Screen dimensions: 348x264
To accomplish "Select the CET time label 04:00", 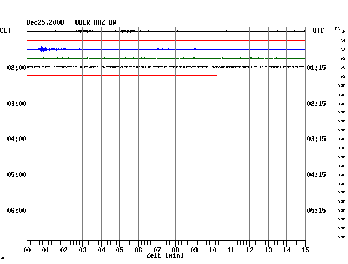I will point(17,139).
